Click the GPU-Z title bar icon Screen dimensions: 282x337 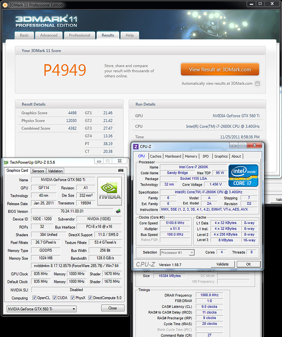[x=6, y=162]
